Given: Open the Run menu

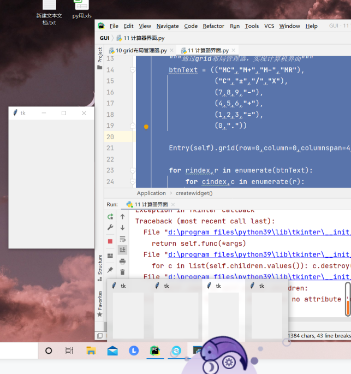Looking at the screenshot, I should pos(235,26).
